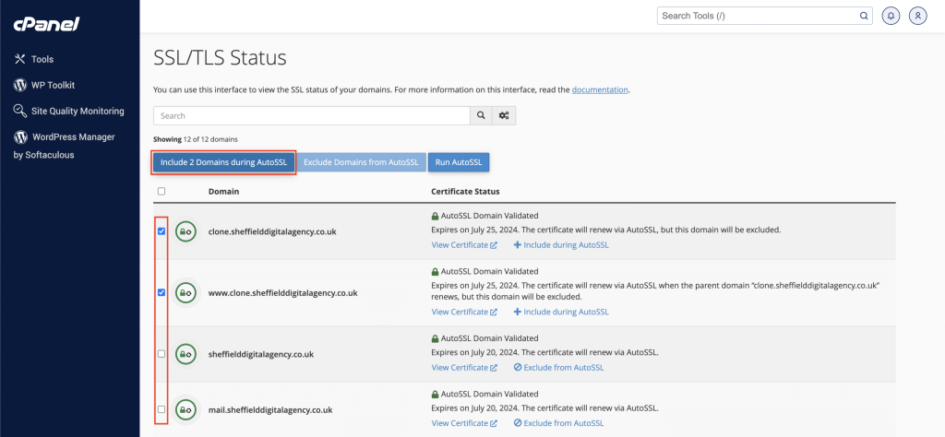View Certificate for mail.sheffielddigitalagency.co.uk
Viewport: 945px width, 437px height.
[x=464, y=423]
